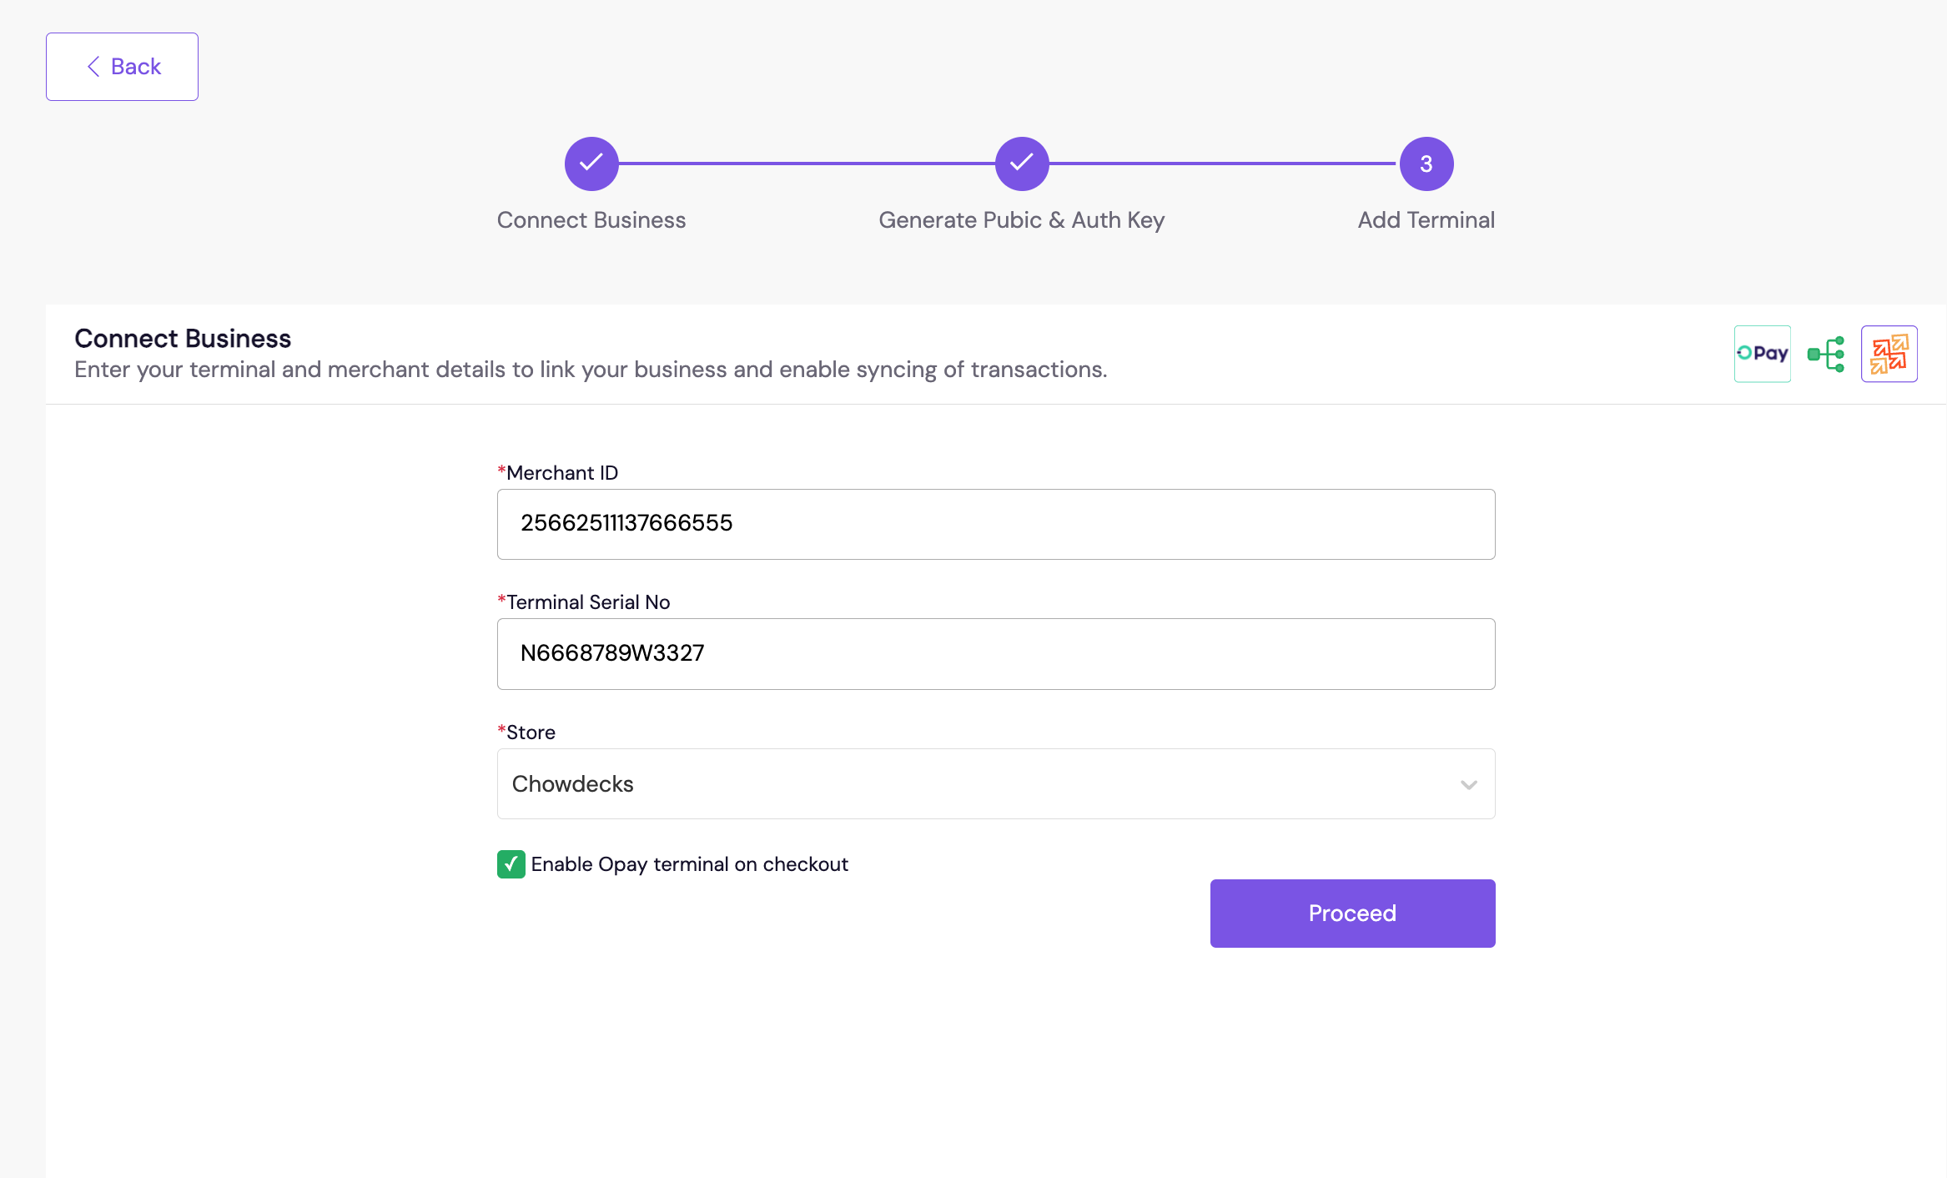Click the "Terminal Serial No" field label
The height and width of the screenshot is (1178, 1947).
(588, 602)
